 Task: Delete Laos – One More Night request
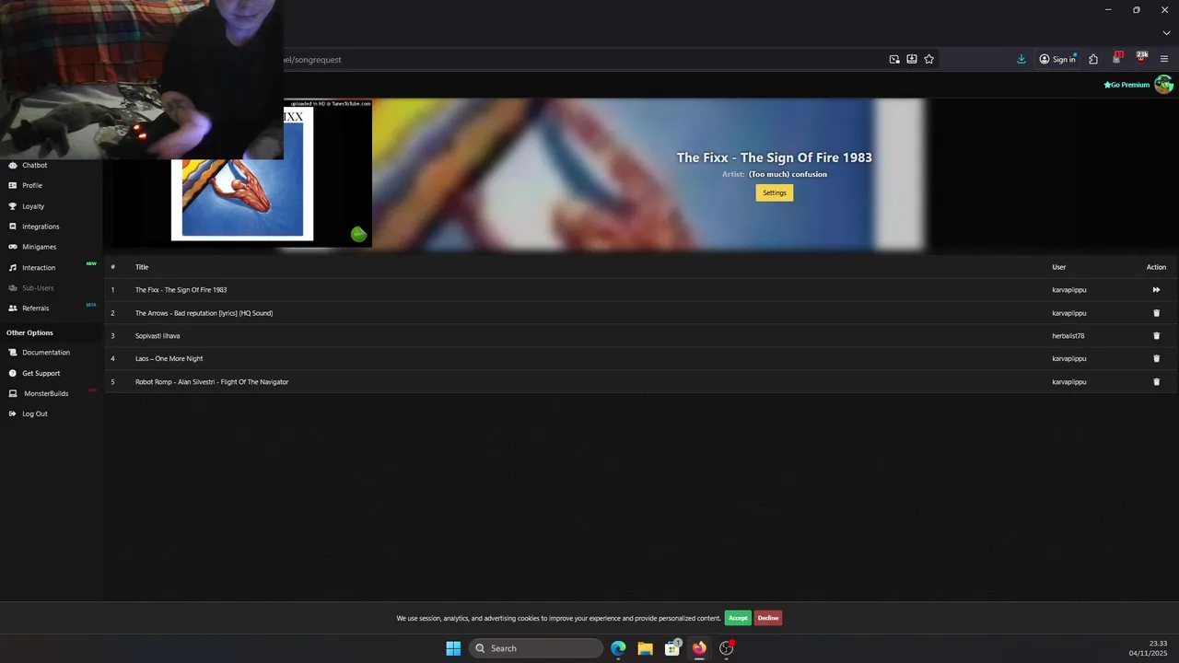click(x=1156, y=358)
